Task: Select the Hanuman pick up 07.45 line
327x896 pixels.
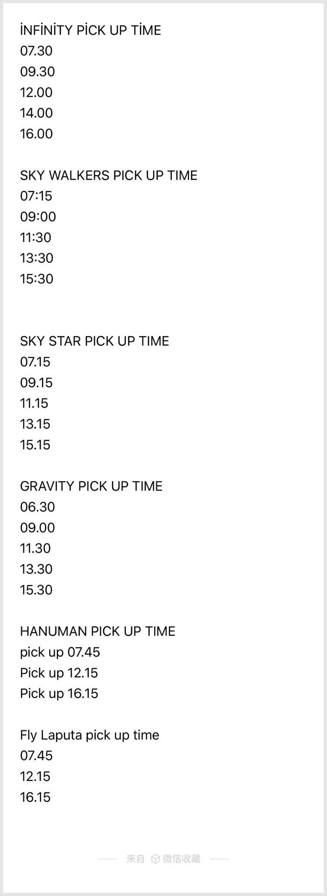Action: pos(60,652)
